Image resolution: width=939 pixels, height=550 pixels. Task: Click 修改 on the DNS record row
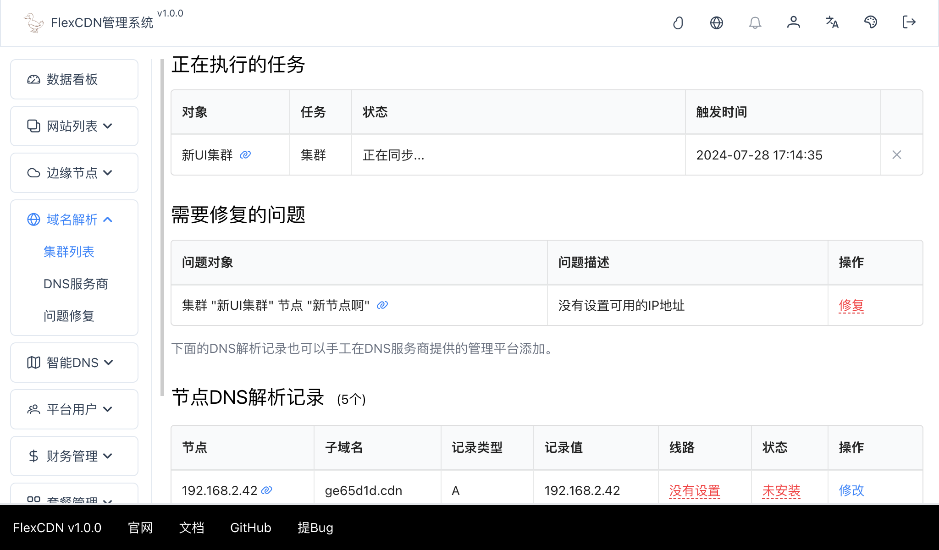pyautogui.click(x=851, y=490)
